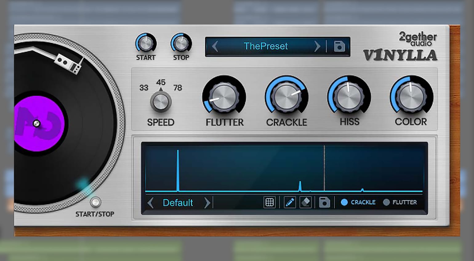Select the CRACKLE radio option
474x261 pixels.
344,202
